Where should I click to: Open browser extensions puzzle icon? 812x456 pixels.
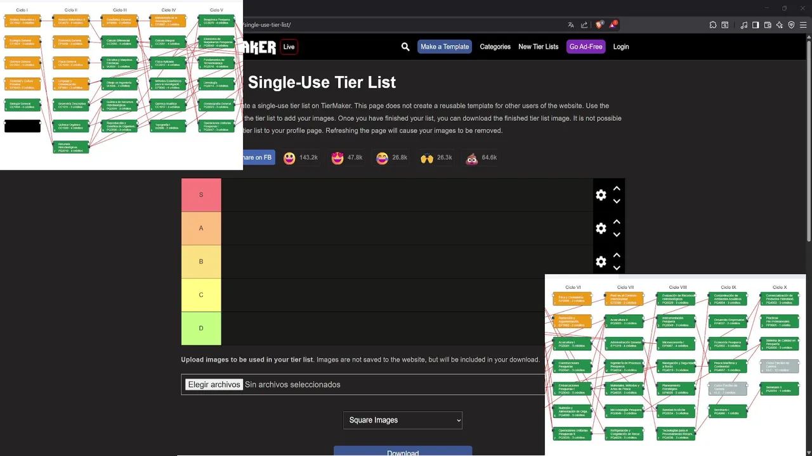pos(713,25)
